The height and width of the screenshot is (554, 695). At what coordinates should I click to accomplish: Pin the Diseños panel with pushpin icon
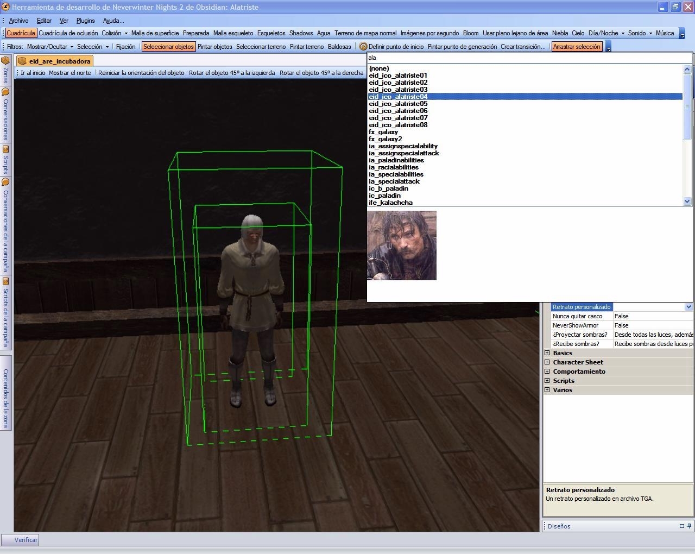point(690,526)
